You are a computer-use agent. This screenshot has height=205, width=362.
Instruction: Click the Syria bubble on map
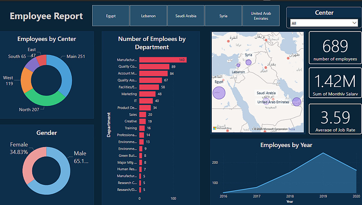(248, 62)
